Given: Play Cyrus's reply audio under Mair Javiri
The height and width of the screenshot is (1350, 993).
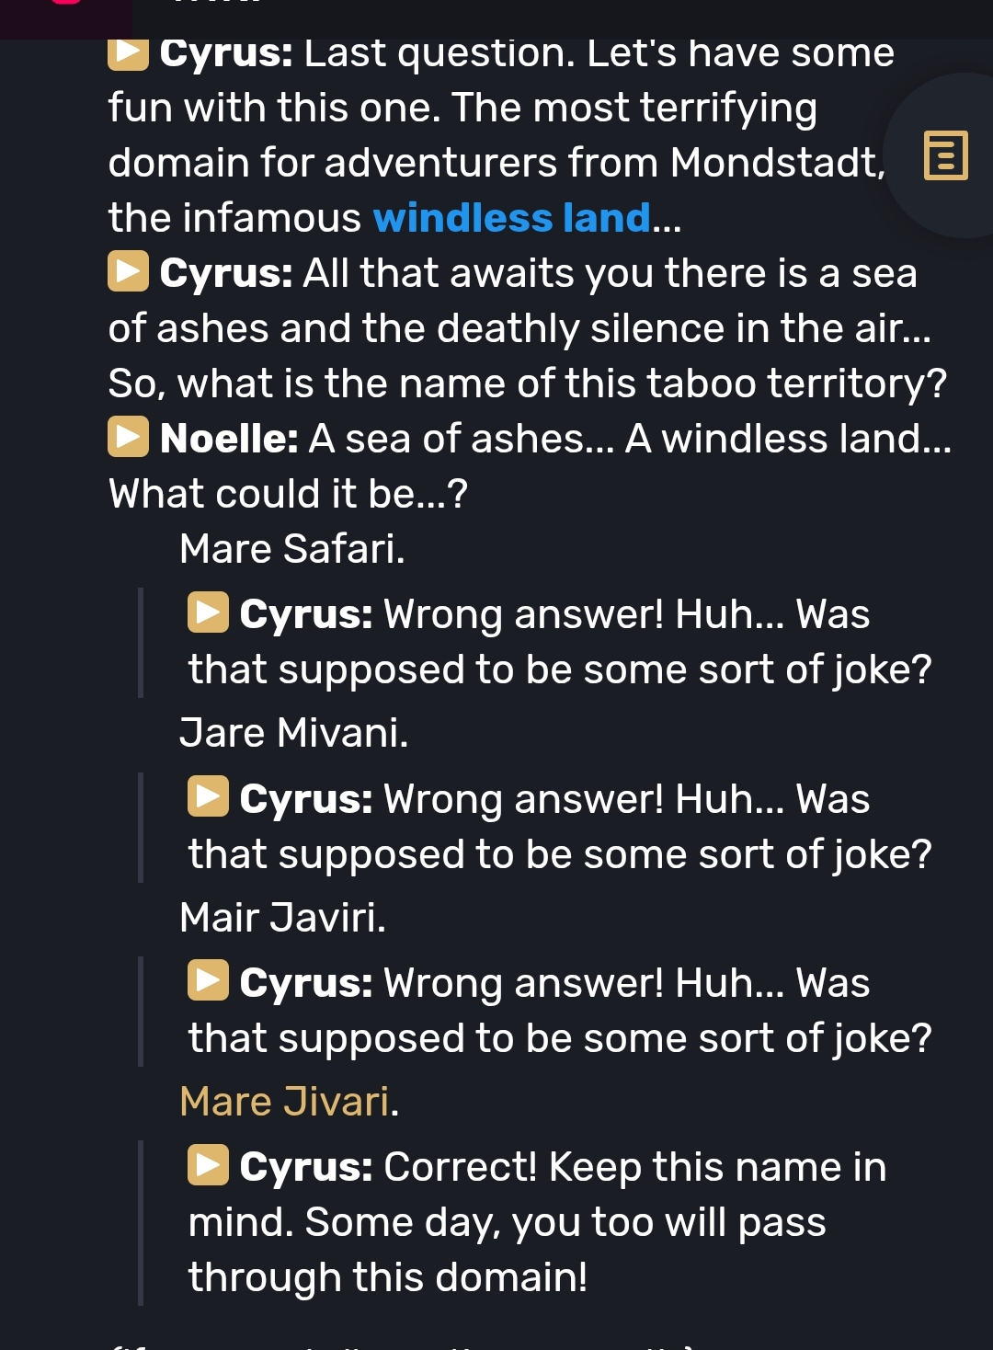Looking at the screenshot, I should (x=208, y=981).
